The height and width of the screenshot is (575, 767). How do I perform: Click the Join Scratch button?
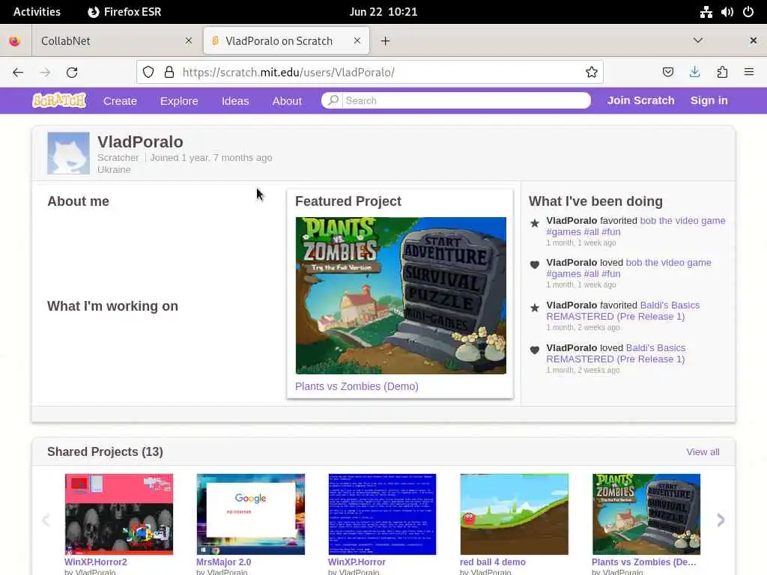pyautogui.click(x=641, y=100)
